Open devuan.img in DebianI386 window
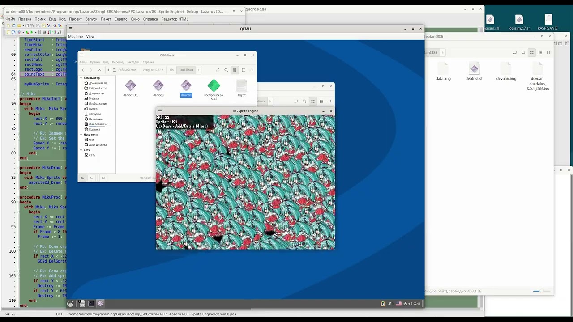The height and width of the screenshot is (322, 573). pyautogui.click(x=506, y=72)
